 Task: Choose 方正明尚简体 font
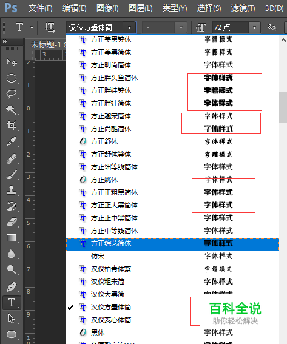coord(172,65)
